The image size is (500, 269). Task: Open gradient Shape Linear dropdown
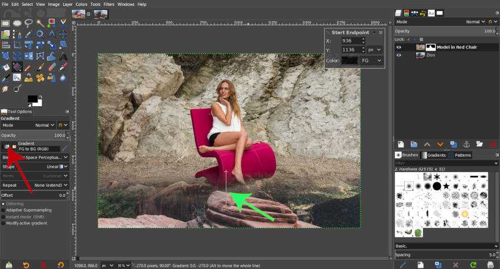click(x=56, y=166)
